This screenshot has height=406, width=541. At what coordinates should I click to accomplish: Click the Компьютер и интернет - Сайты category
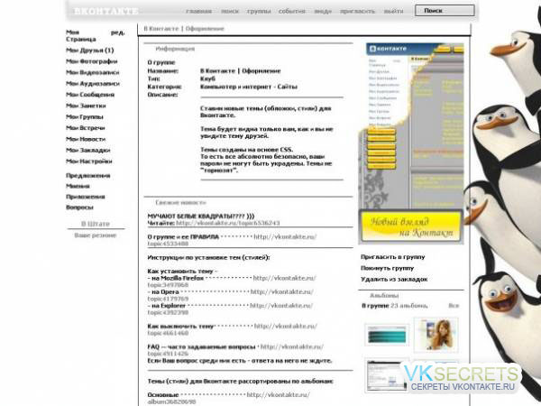tap(249, 87)
